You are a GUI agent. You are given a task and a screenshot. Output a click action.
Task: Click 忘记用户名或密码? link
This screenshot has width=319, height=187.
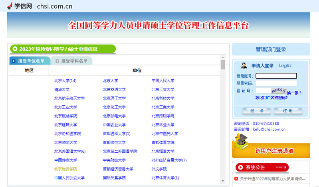click(271, 98)
